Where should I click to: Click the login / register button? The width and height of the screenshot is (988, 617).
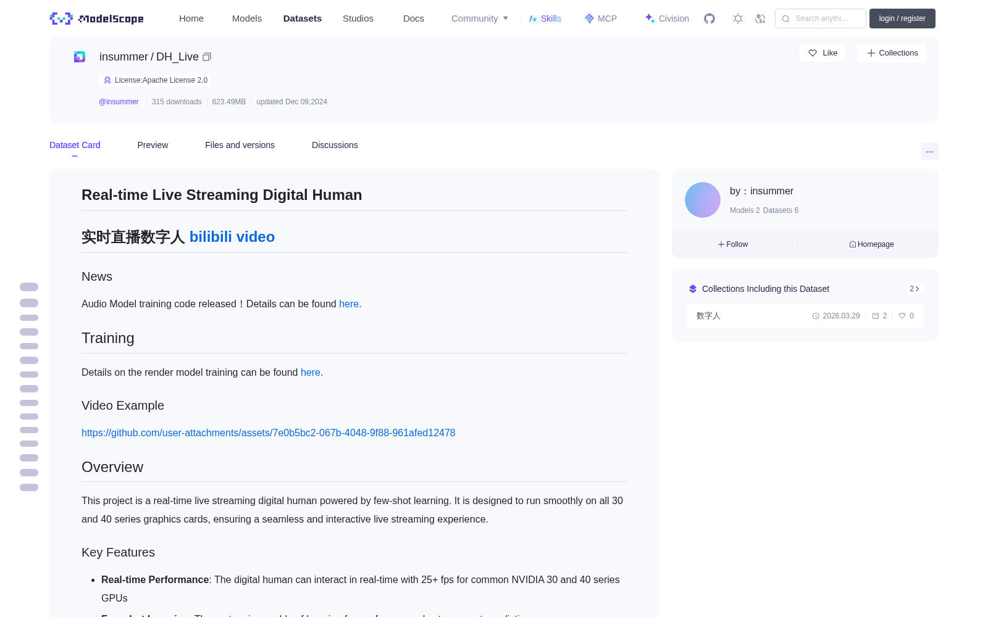point(902,19)
